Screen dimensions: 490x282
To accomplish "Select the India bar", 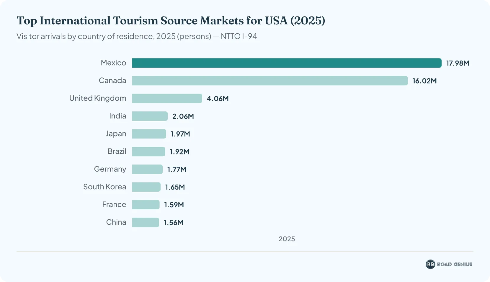I will tap(150, 116).
